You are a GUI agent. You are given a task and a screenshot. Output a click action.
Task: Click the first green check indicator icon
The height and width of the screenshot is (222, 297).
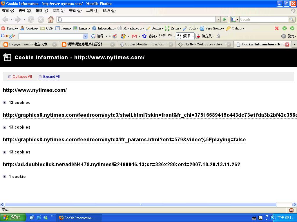285,28
